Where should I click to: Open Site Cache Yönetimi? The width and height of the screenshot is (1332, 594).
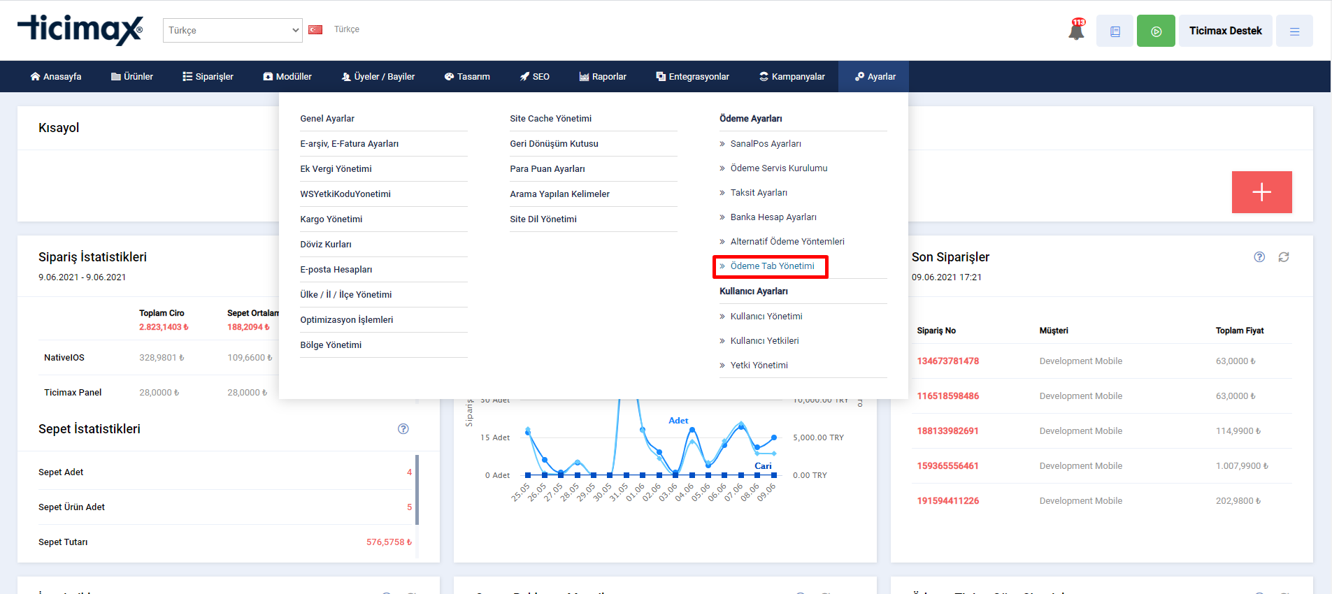pos(551,119)
